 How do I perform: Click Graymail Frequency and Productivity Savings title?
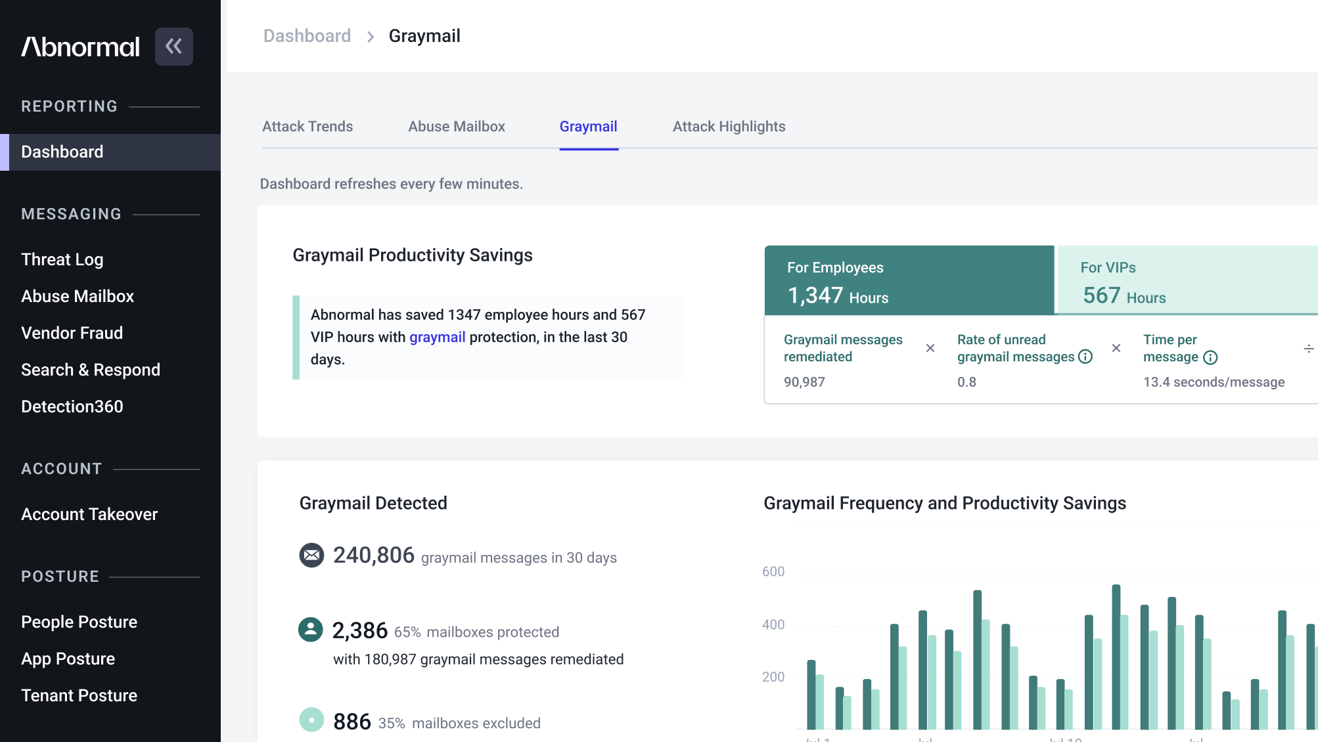[945, 504]
